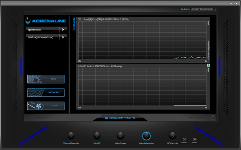Click the Ein Starten link
The width and height of the screenshot is (241, 150).
(185, 9)
